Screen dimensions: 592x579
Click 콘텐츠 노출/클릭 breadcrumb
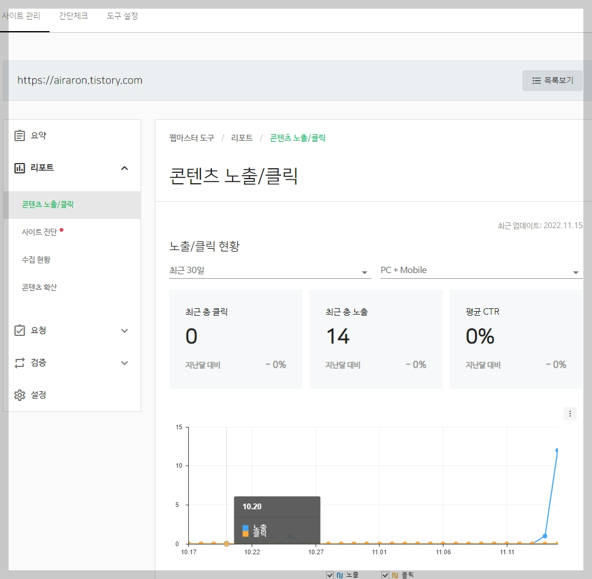297,138
